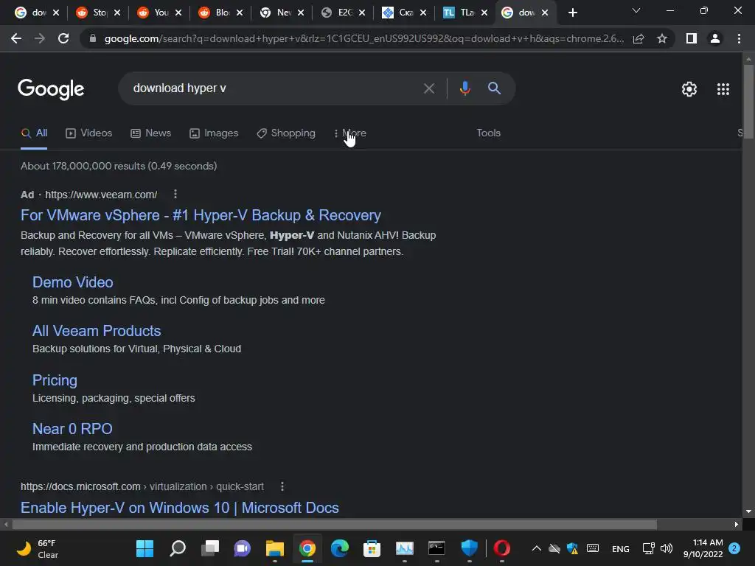Image resolution: width=755 pixels, height=566 pixels.
Task: Show hidden system tray icons
Action: (537, 548)
